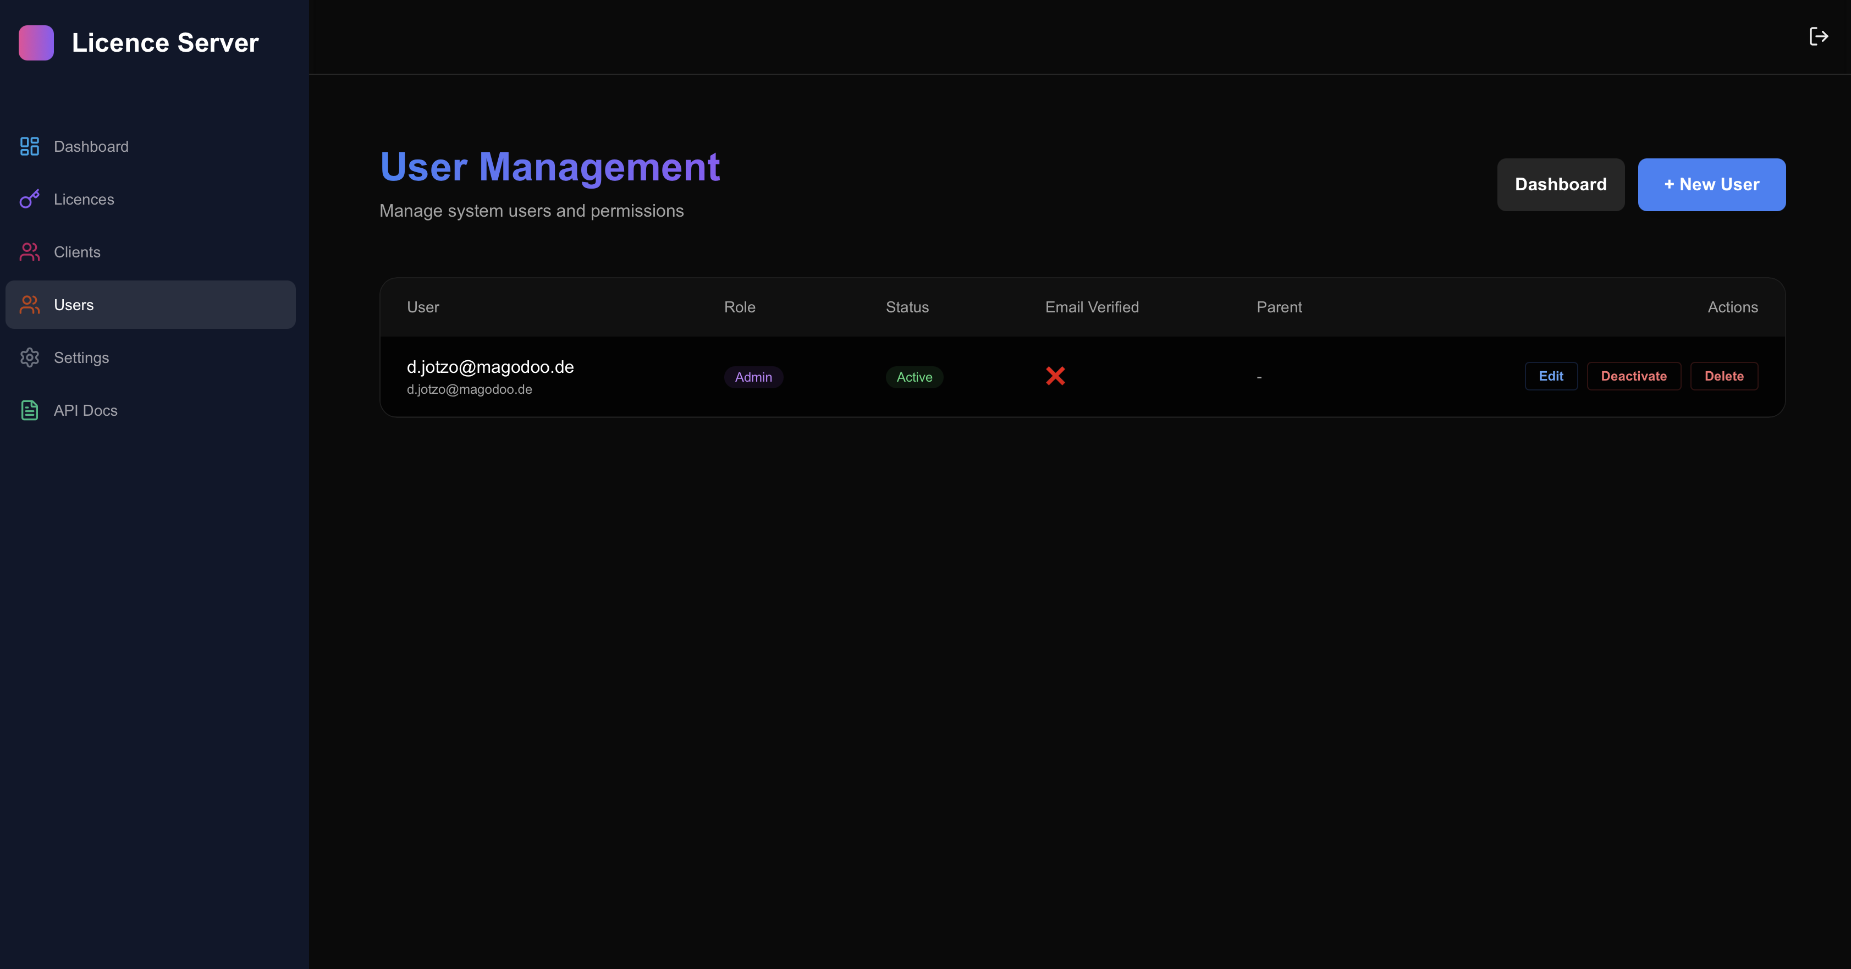Click the + New User button
The image size is (1851, 969).
click(1711, 184)
